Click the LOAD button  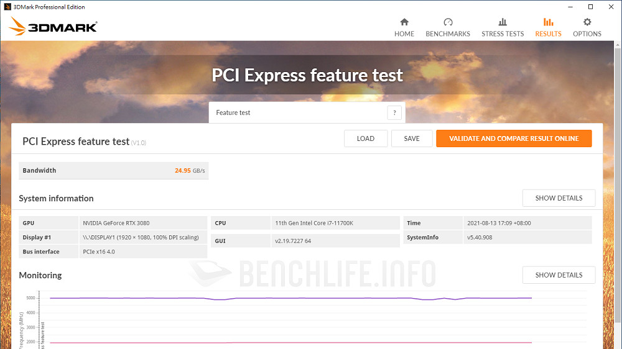tap(366, 138)
